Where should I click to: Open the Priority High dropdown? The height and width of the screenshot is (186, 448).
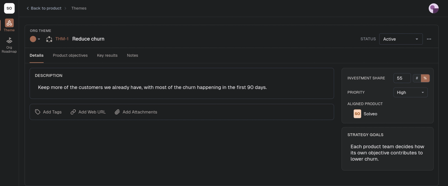[x=410, y=92]
